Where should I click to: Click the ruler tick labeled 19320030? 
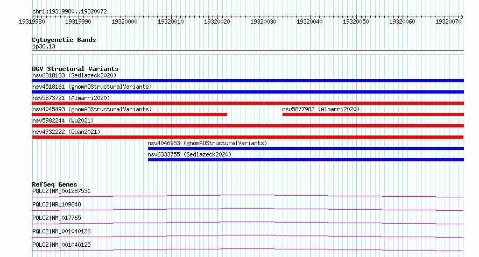(x=263, y=22)
